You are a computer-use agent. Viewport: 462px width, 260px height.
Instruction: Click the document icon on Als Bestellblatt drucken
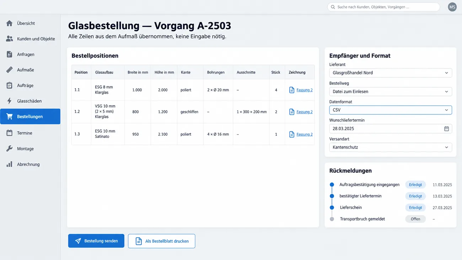[139, 241]
